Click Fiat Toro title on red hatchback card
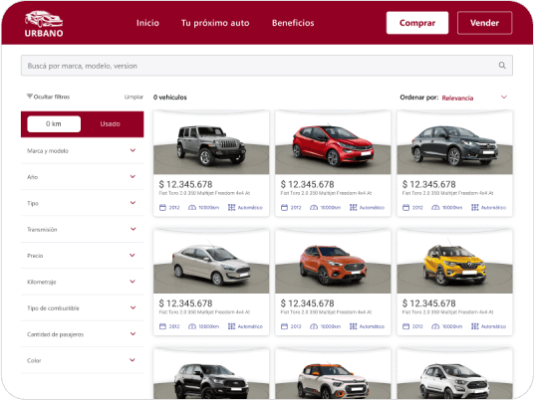 tap(326, 193)
